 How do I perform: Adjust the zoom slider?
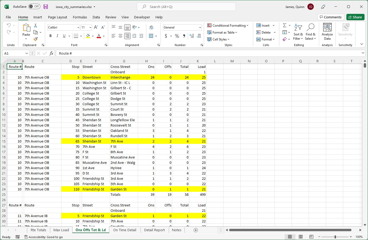point(335,237)
